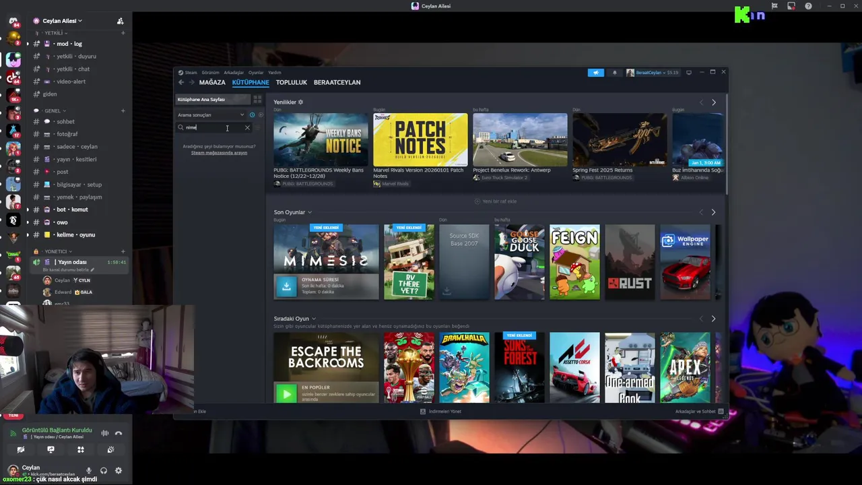
Task: Select Rust game cover
Action: click(x=630, y=262)
